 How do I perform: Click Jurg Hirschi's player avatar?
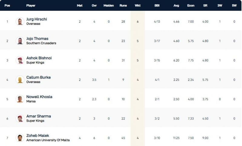click(20, 21)
